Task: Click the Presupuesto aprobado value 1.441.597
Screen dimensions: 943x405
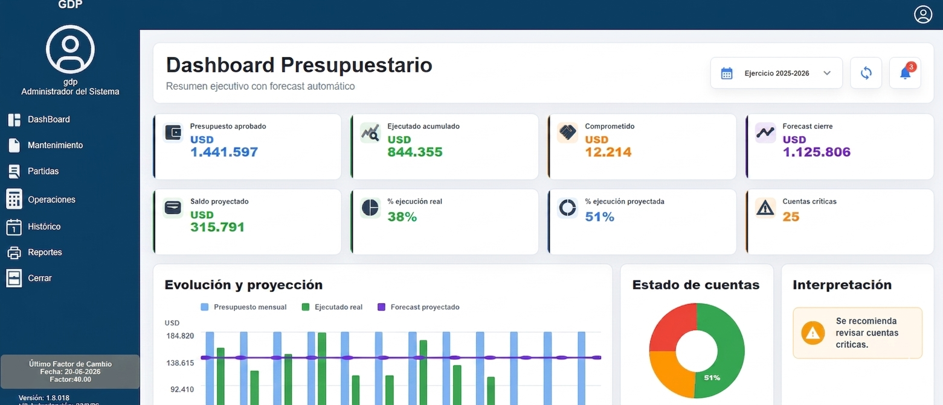Action: pyautogui.click(x=224, y=152)
